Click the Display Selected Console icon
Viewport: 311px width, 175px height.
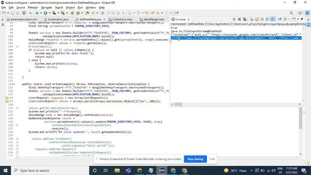[285, 19]
